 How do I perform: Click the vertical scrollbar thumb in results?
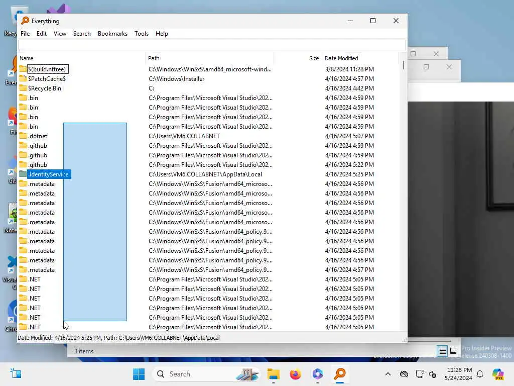(x=403, y=65)
